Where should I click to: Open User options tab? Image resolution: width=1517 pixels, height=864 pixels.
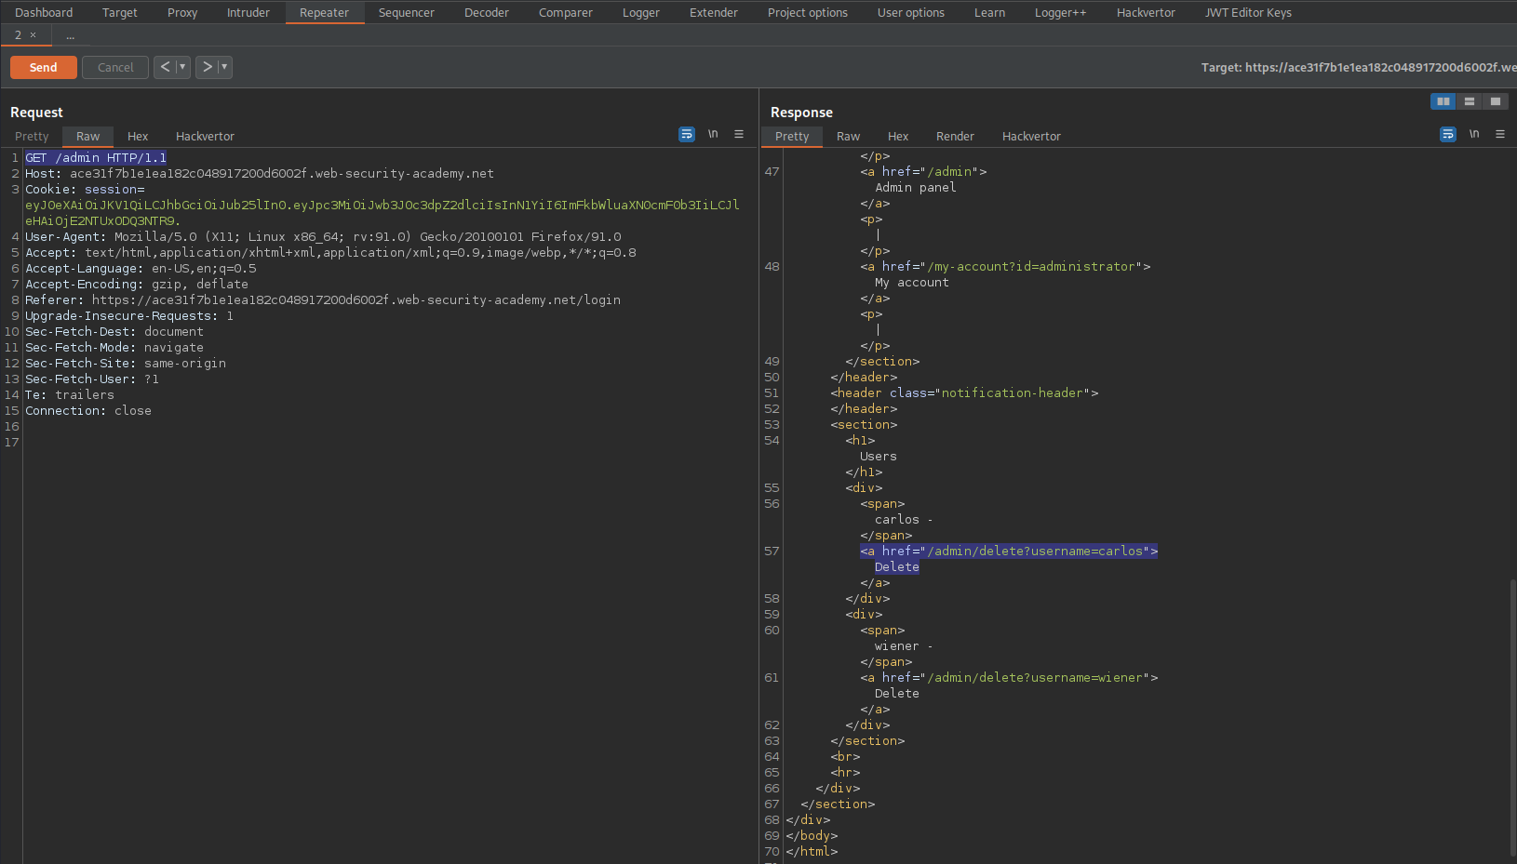911,12
